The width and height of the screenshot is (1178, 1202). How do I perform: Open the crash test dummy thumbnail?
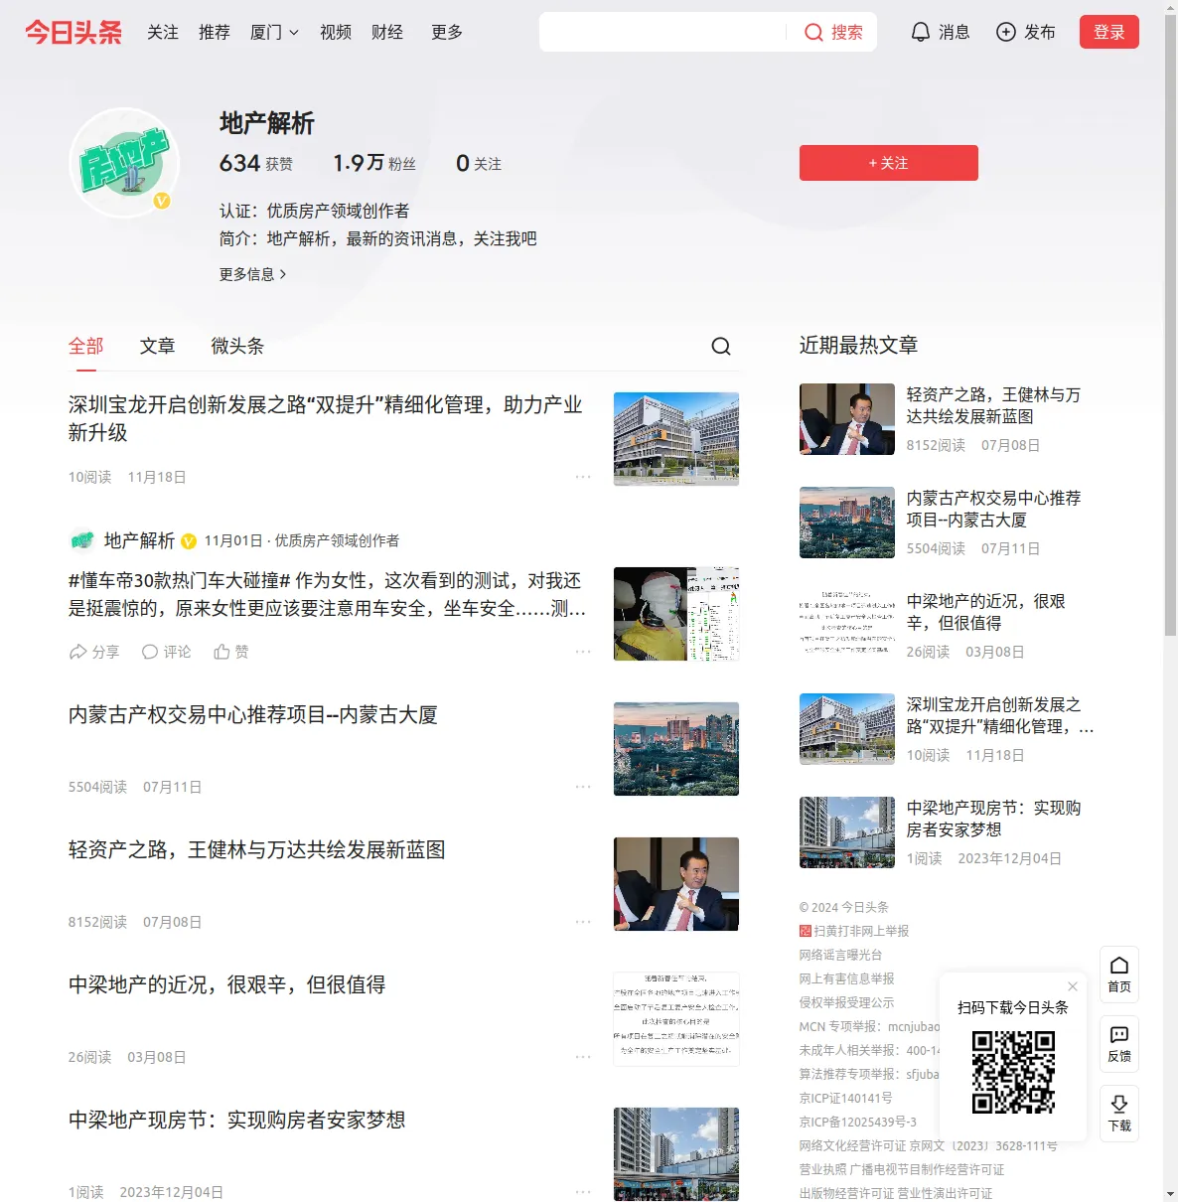(676, 614)
